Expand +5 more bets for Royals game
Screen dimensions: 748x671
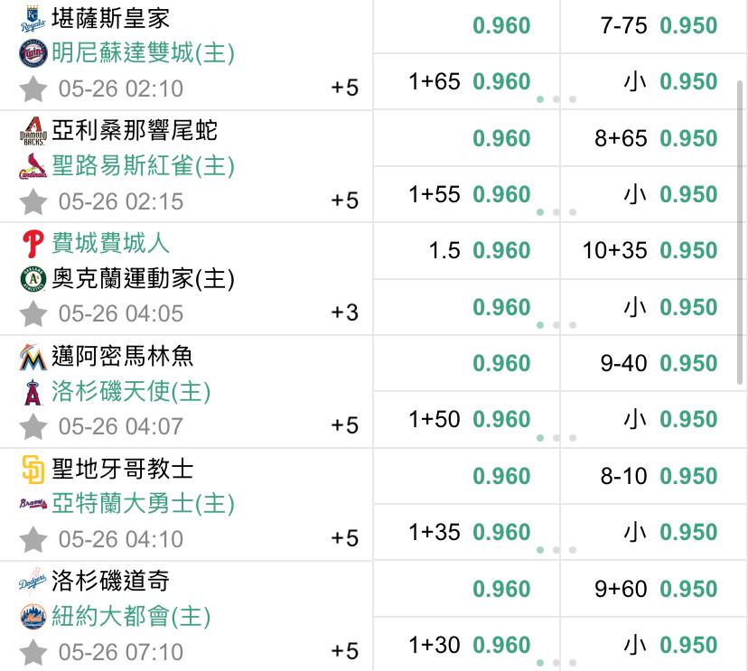[x=344, y=88]
